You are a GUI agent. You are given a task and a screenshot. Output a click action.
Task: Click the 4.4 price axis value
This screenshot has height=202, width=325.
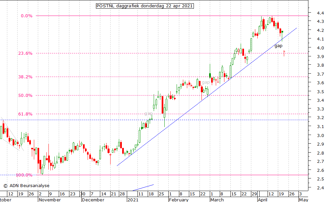[320, 13]
